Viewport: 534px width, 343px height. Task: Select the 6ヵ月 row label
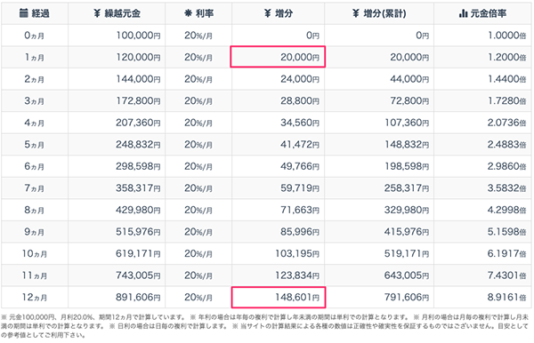(x=35, y=166)
